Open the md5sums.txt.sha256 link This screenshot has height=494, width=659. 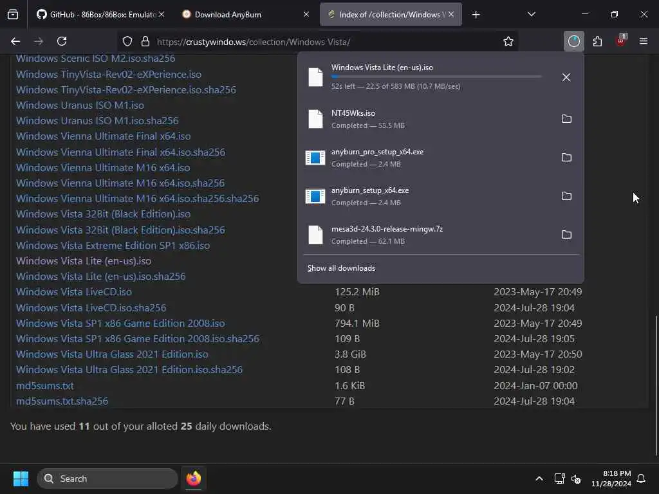[62, 401]
